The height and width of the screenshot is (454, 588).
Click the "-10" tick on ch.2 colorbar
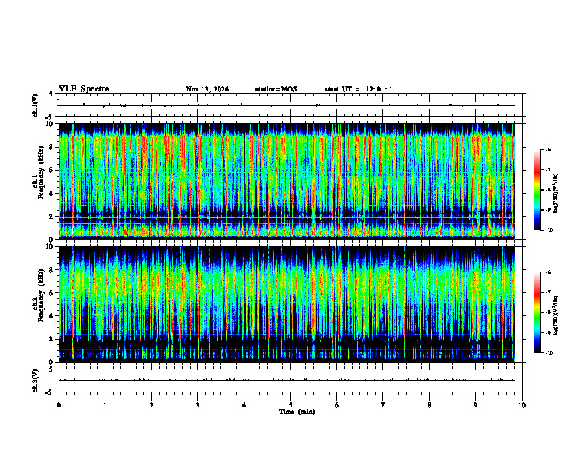(x=549, y=353)
